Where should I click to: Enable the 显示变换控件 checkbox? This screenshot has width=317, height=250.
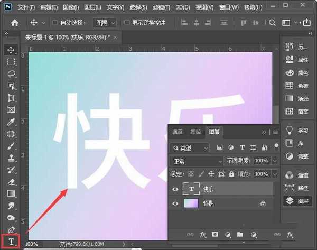[x=127, y=23]
